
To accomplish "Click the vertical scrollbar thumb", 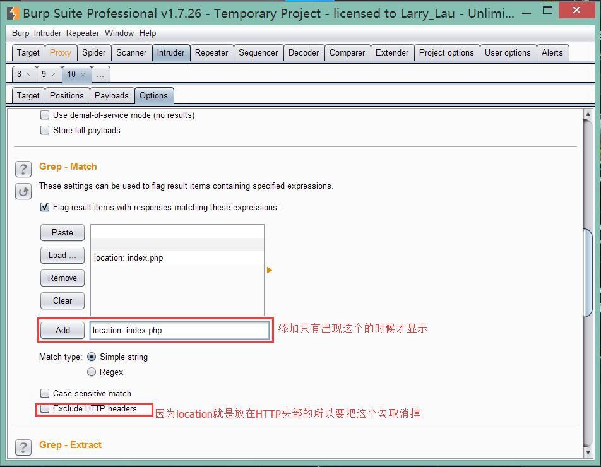I will point(588,273).
